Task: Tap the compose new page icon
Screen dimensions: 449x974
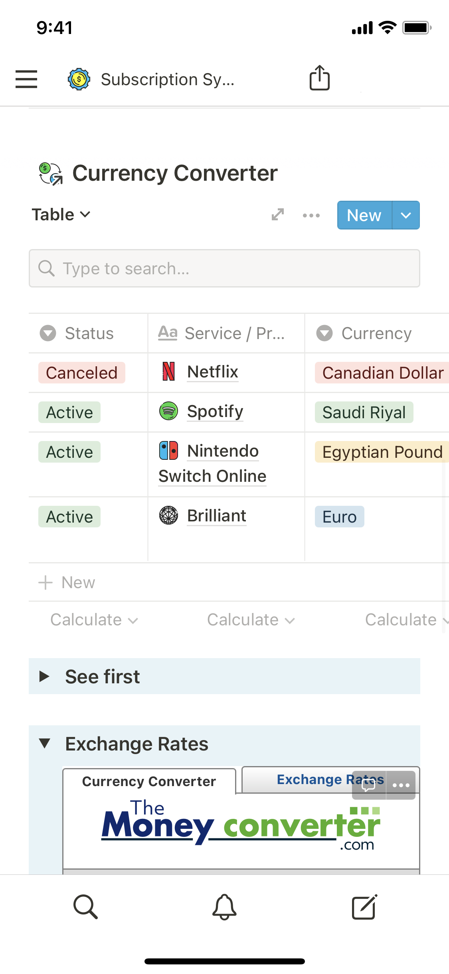Action: [x=364, y=907]
